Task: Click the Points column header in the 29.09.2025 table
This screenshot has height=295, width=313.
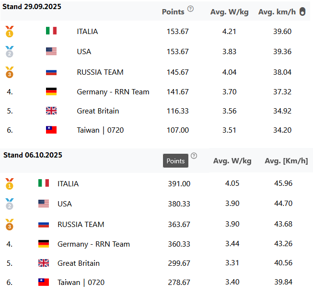Action: pos(173,12)
